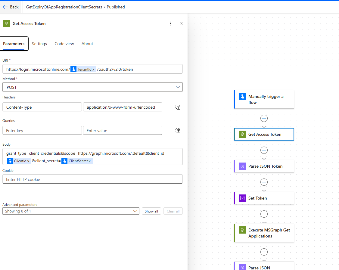Click the Published status text
The height and width of the screenshot is (270, 339).
116,7
